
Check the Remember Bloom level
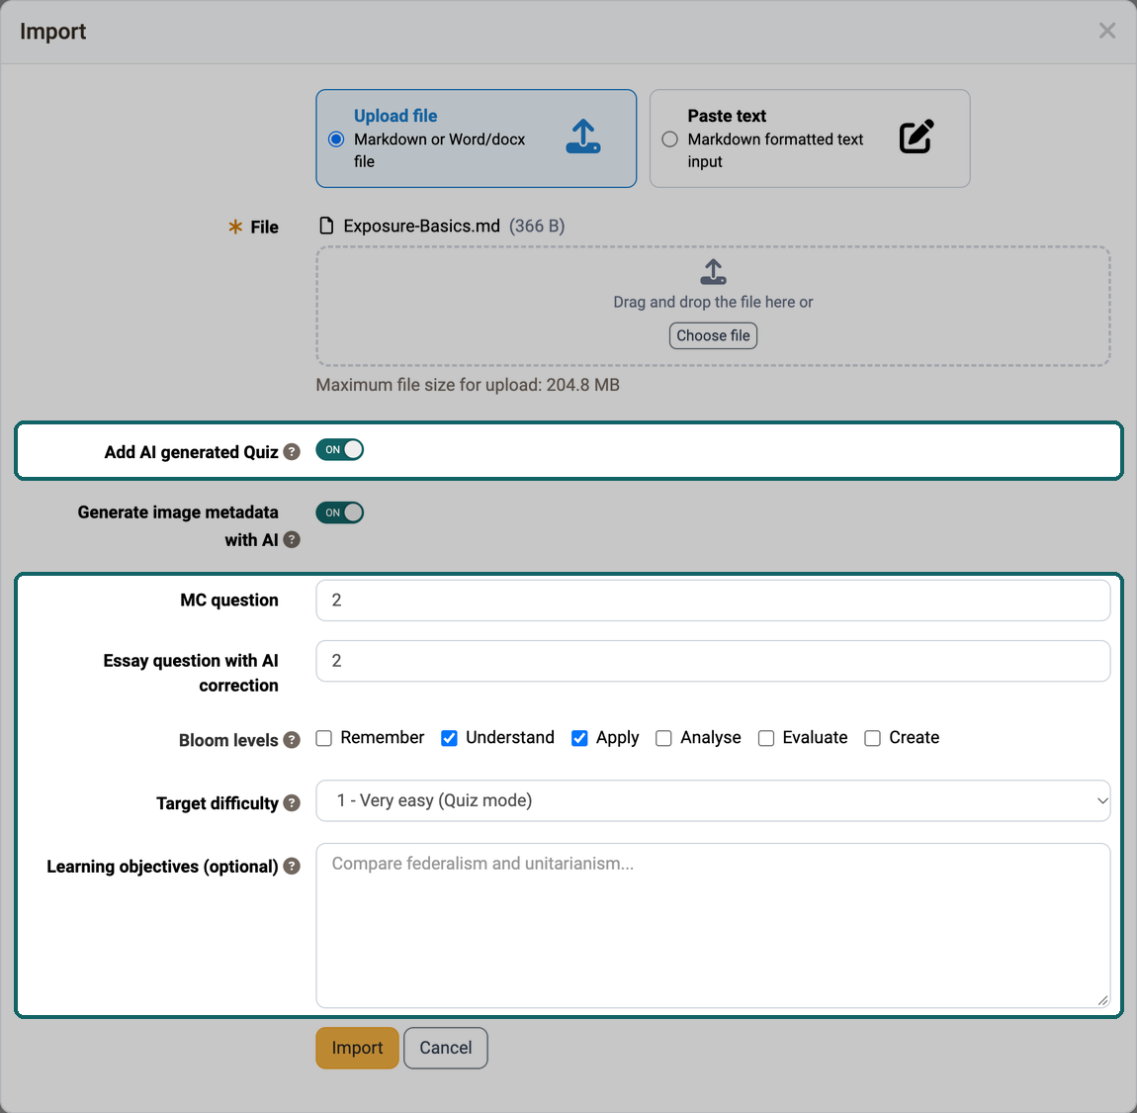point(324,738)
